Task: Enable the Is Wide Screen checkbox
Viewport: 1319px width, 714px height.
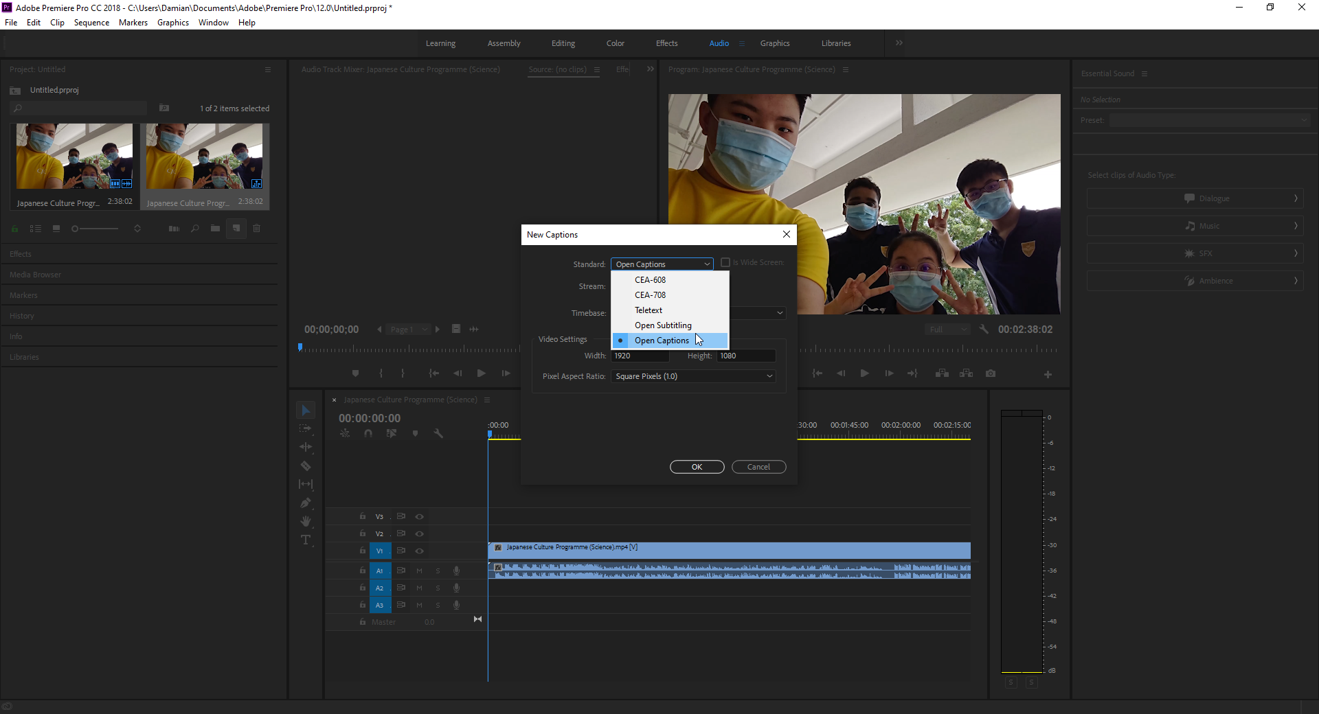Action: (x=725, y=263)
